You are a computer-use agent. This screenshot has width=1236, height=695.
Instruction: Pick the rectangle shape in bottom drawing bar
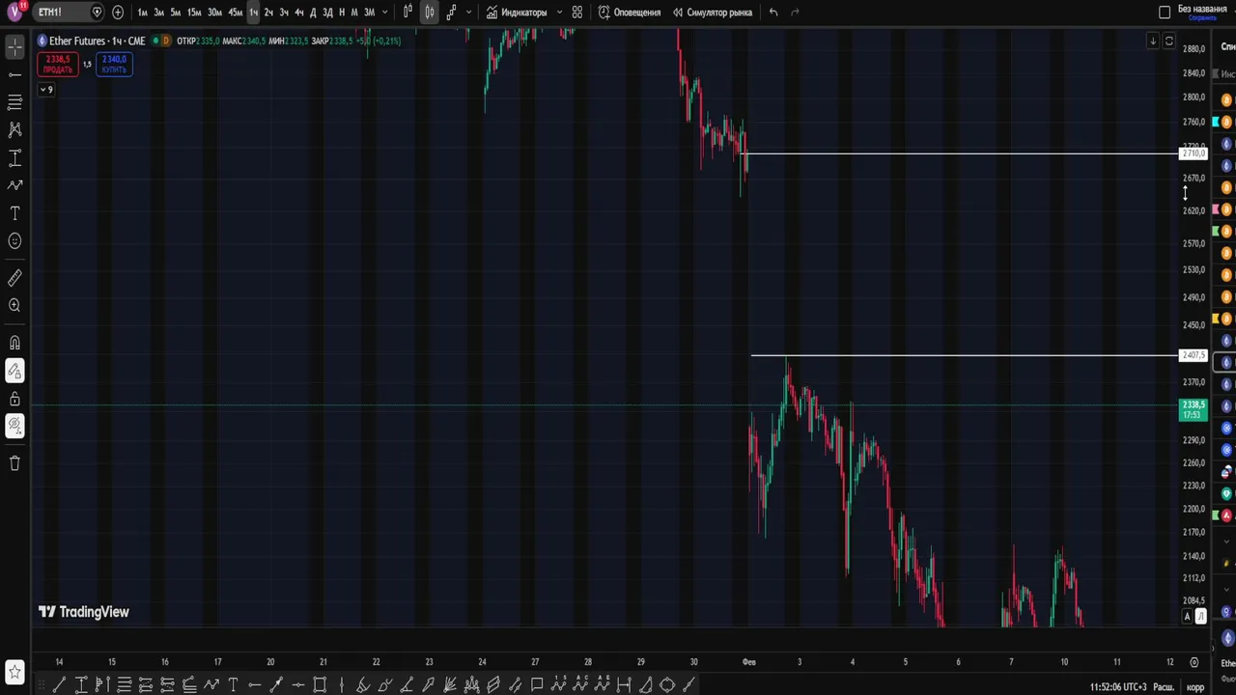point(320,685)
